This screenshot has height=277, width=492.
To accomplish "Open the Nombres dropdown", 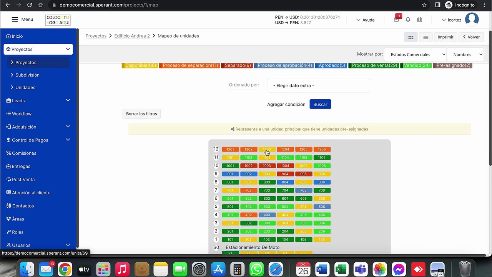I will click(465, 55).
